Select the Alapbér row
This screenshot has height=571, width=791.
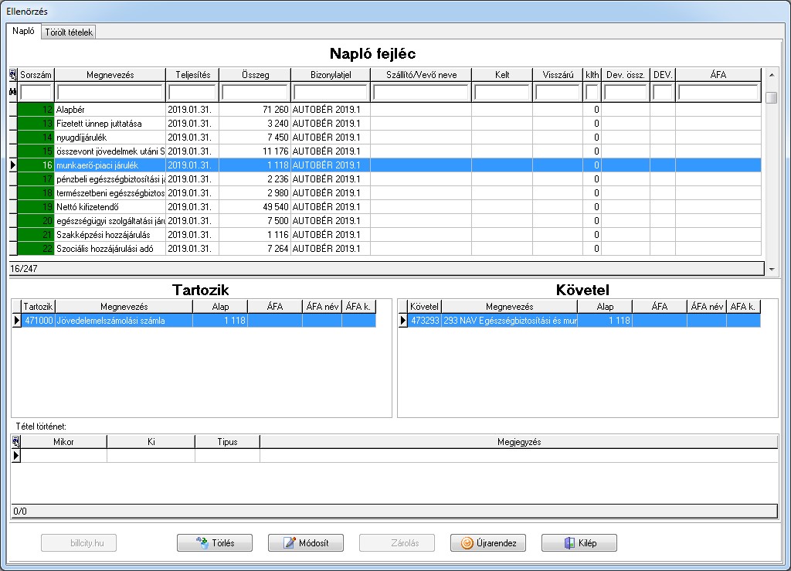click(x=385, y=110)
